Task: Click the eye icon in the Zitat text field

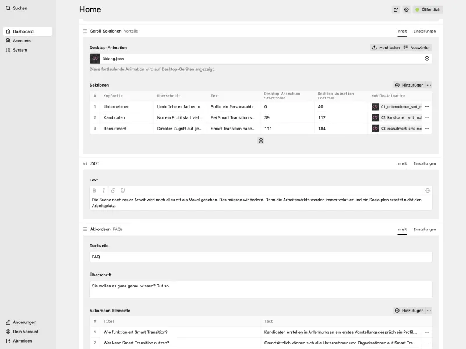Action: (428, 190)
